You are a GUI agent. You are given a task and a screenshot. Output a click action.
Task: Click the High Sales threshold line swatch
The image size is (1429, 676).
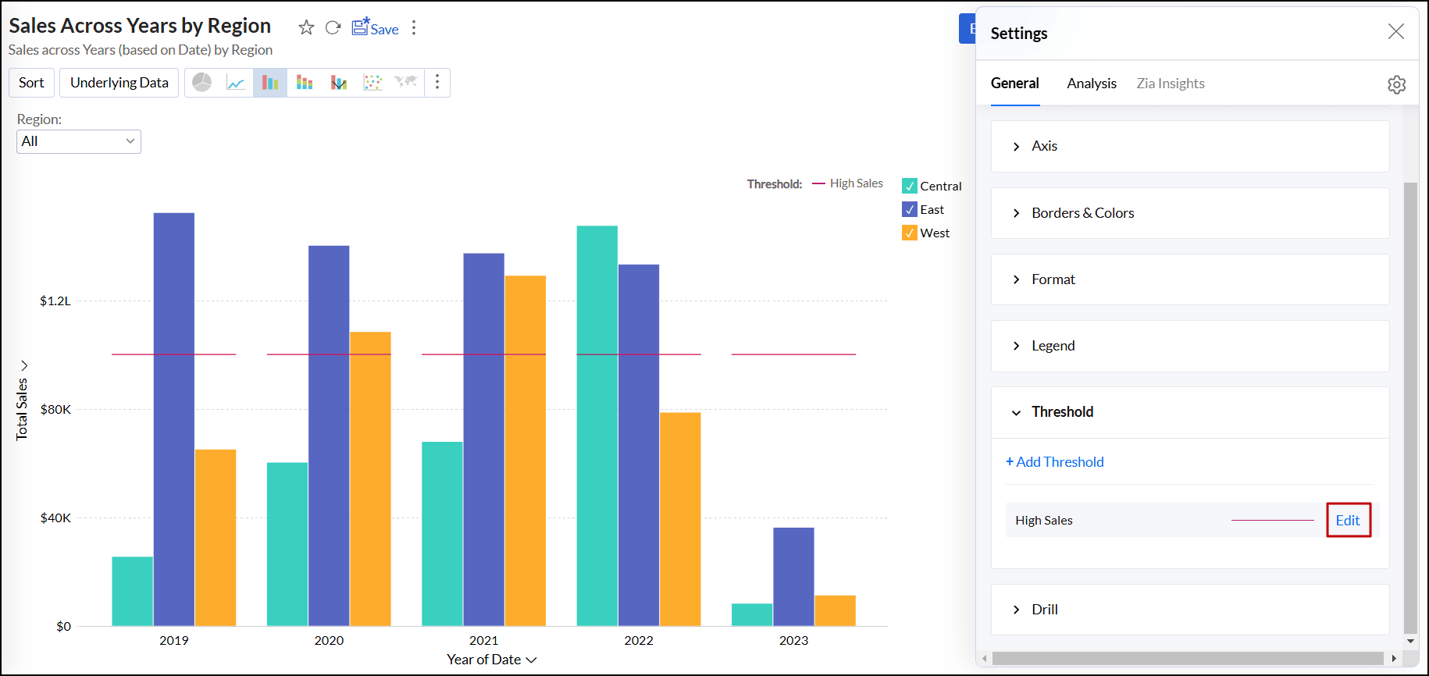coord(1272,521)
